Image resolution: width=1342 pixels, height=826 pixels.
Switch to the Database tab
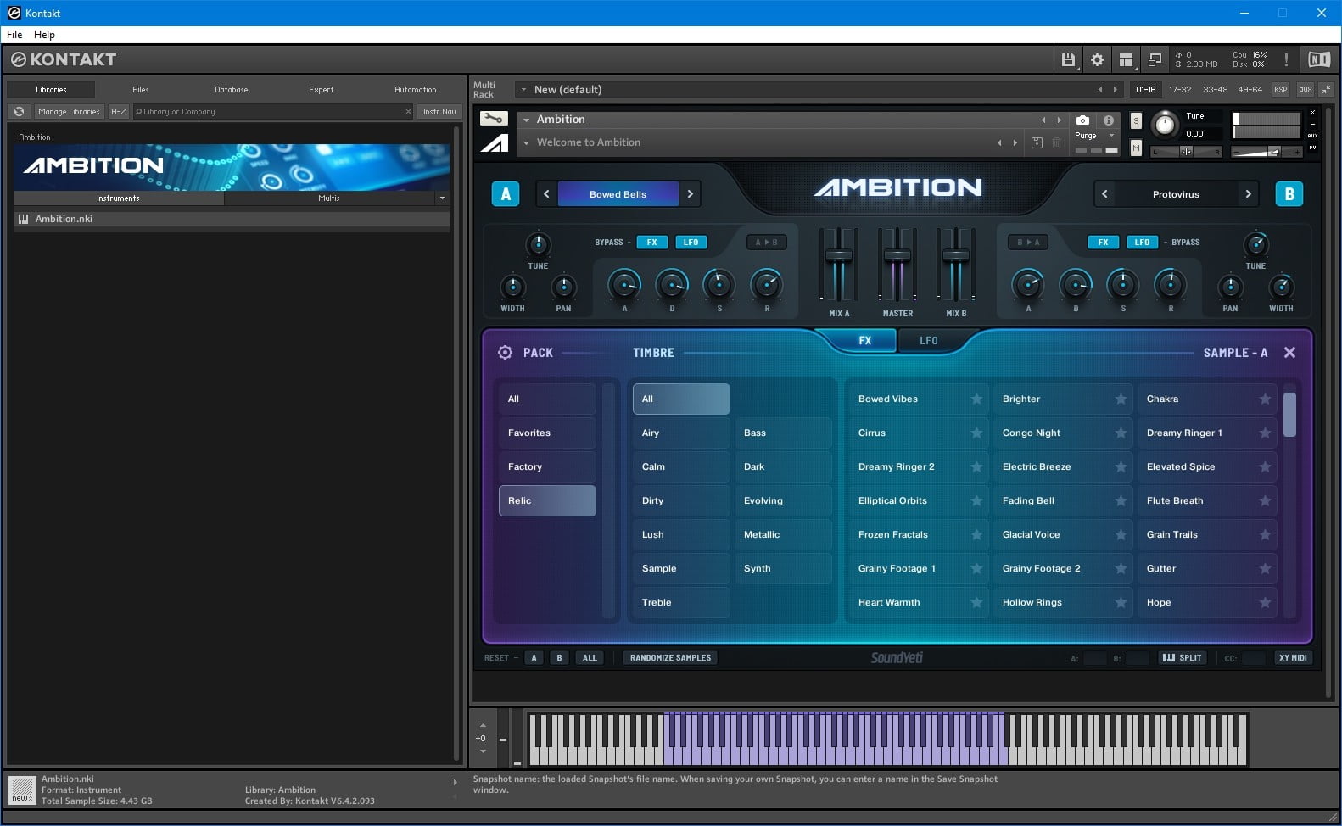[x=232, y=89]
